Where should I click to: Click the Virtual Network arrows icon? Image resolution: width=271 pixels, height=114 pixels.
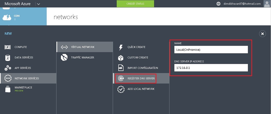point(64,47)
